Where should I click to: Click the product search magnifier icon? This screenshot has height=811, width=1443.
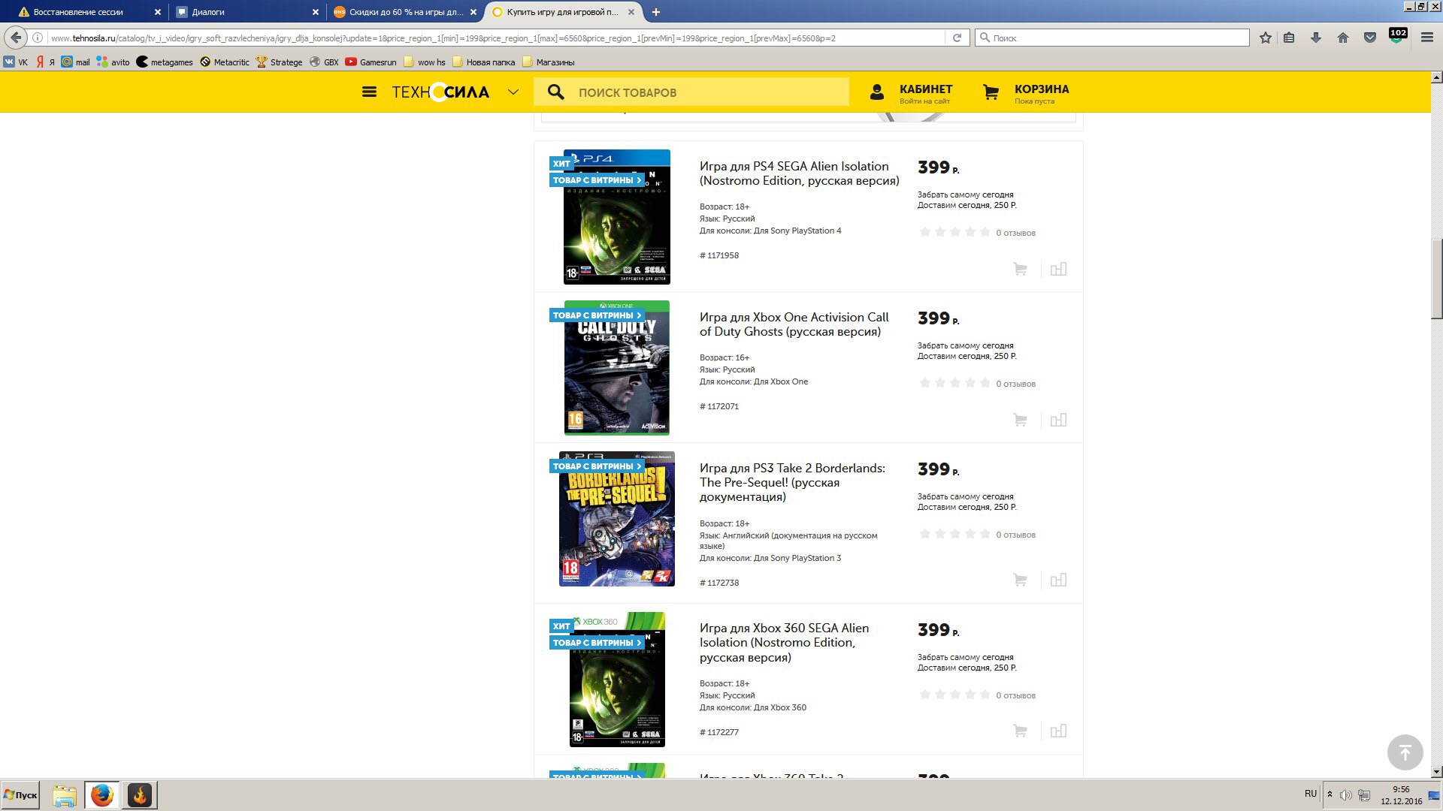555,92
